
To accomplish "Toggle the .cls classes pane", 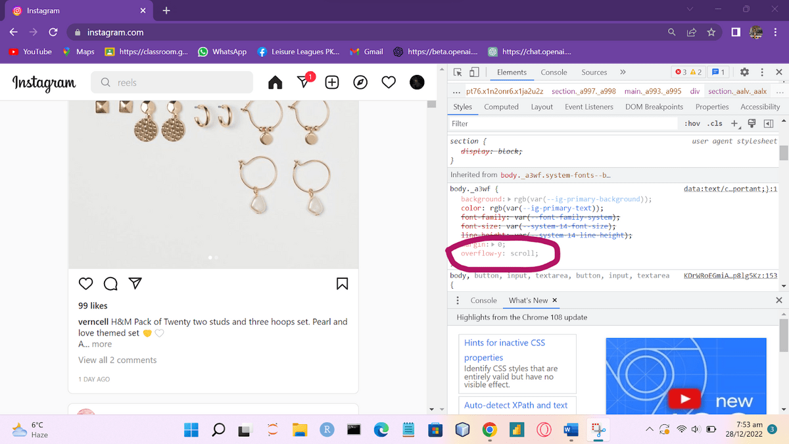I will point(715,124).
